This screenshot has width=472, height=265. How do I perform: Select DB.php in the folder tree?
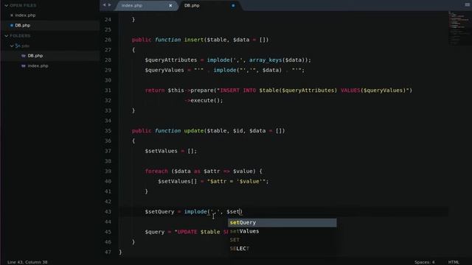35,56
